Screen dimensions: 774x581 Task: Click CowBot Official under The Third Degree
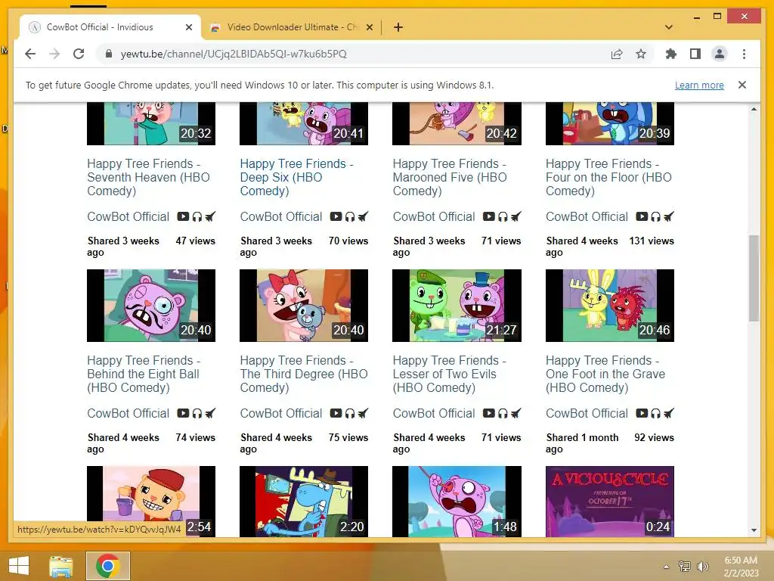pos(281,413)
